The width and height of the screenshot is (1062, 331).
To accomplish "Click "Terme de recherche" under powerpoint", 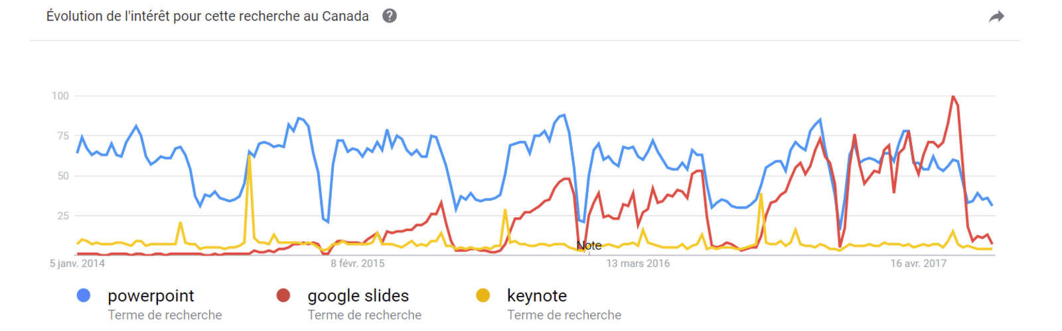I will [165, 315].
